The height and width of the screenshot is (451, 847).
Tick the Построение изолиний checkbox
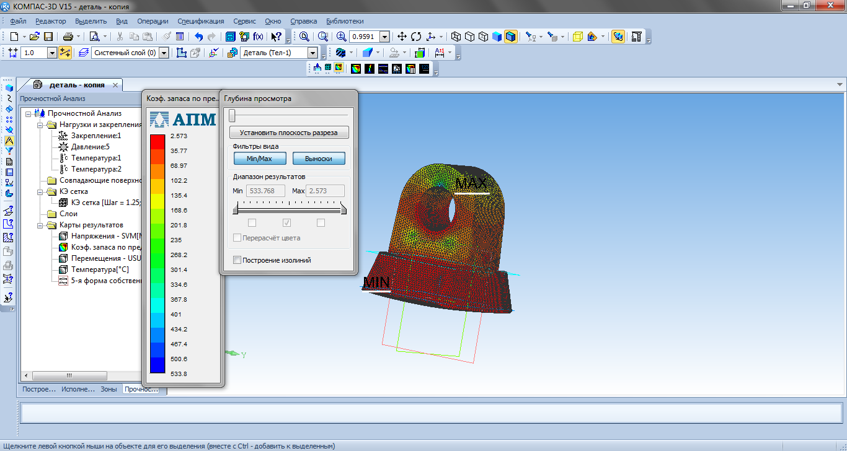[237, 260]
